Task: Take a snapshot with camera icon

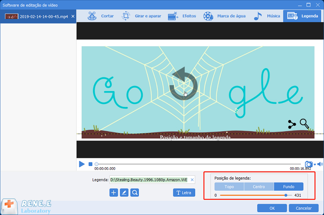Action: (x=309, y=164)
